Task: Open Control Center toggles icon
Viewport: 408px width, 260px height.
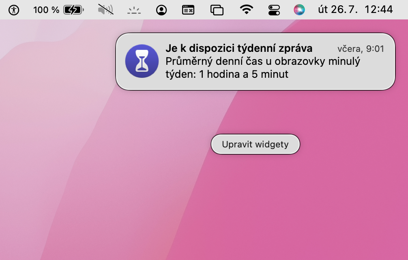Action: click(274, 10)
